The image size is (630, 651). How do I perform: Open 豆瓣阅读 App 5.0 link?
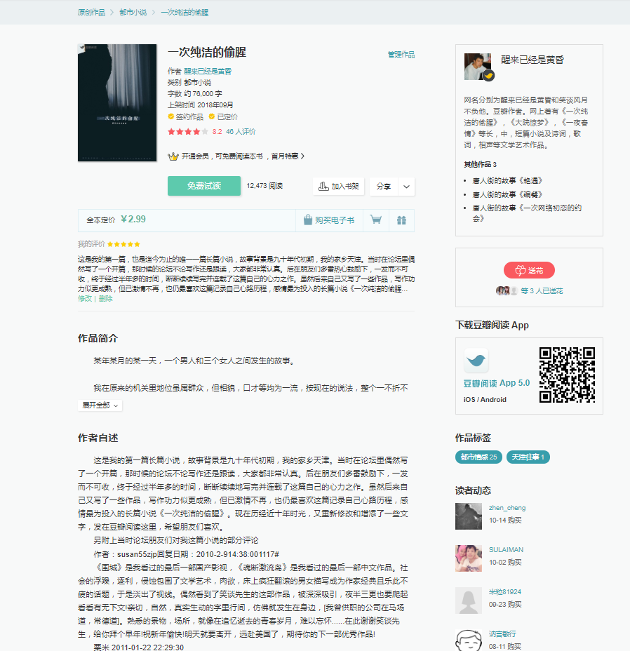pos(497,383)
